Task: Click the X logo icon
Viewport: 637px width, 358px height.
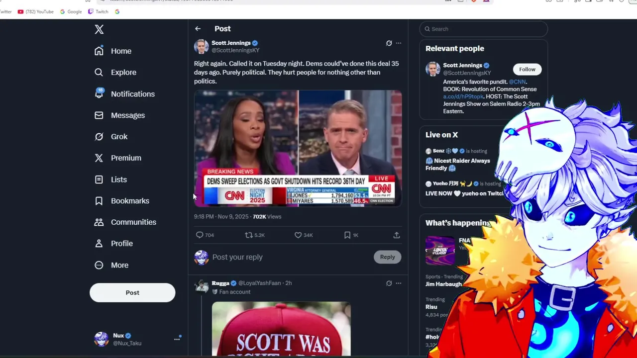Action: pyautogui.click(x=99, y=30)
